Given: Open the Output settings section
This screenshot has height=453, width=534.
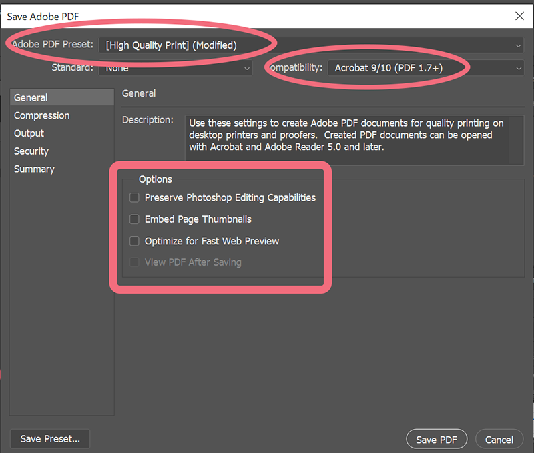Looking at the screenshot, I should [28, 133].
